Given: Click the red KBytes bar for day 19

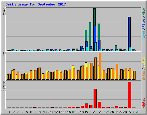Looking at the screenshot, I should coord(86,106).
